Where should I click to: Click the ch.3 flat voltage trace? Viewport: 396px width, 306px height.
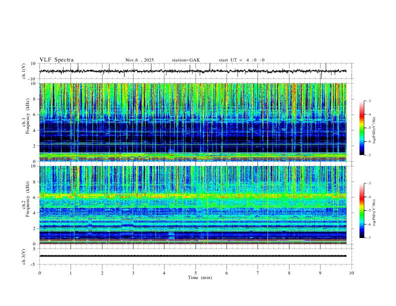click(192, 256)
